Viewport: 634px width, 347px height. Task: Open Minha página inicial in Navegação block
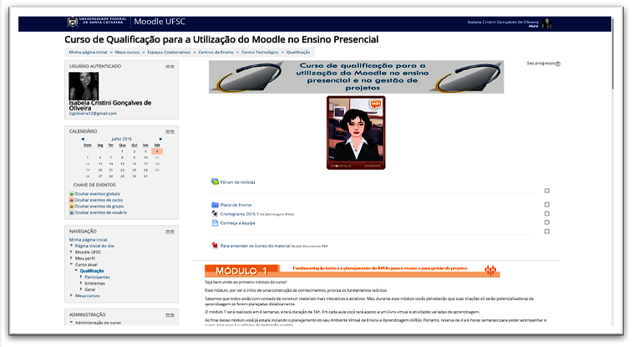coord(89,240)
